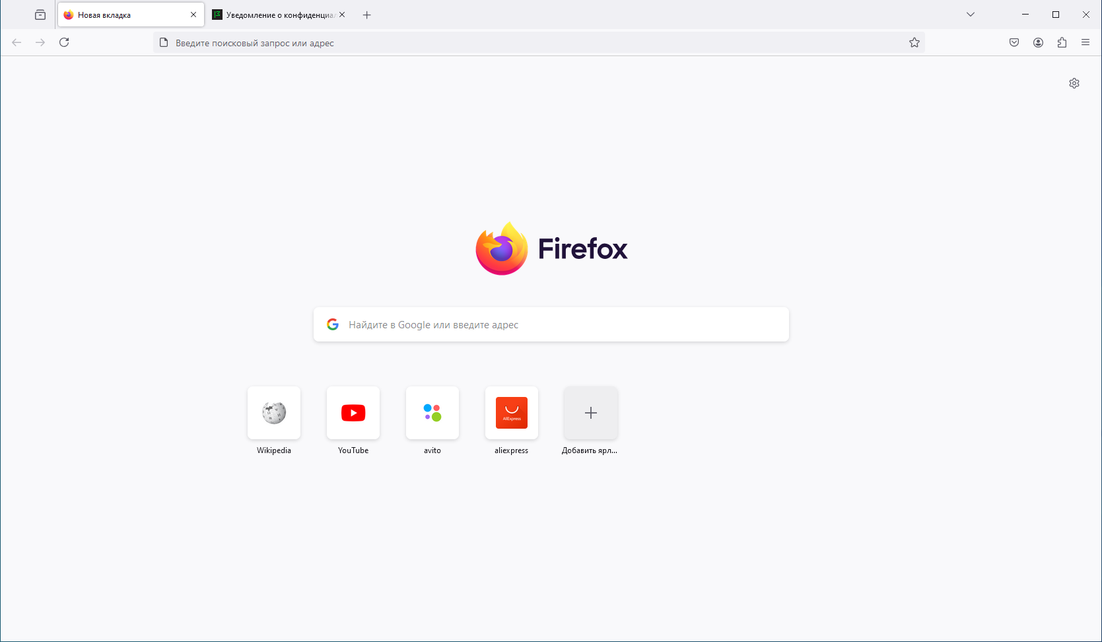The width and height of the screenshot is (1102, 642).
Task: Click the Google search box on the page
Action: point(551,324)
